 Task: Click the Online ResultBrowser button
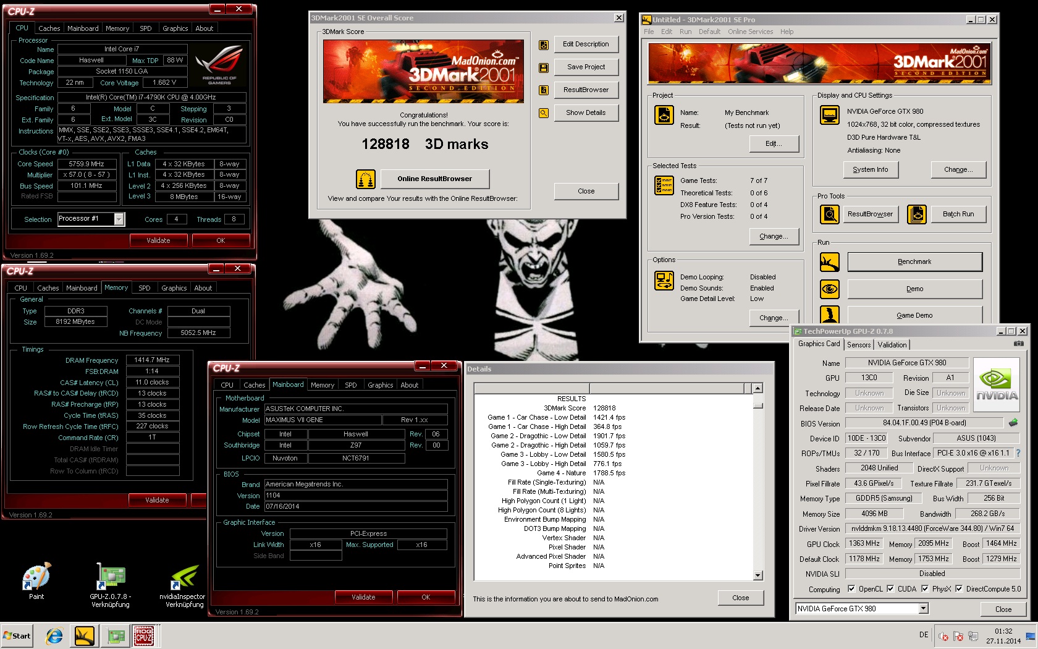(434, 179)
